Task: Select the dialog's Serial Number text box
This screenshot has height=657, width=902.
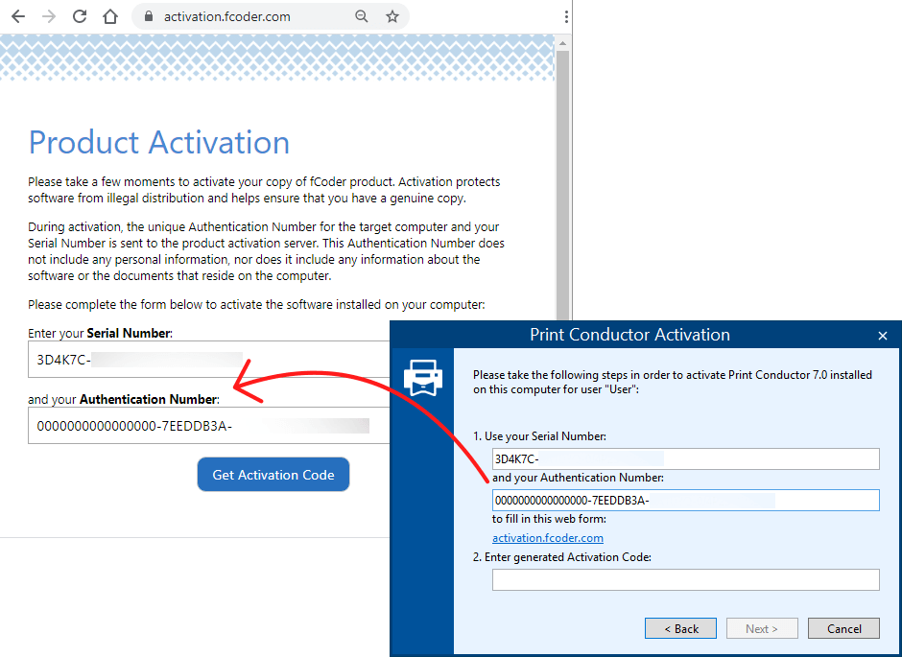Action: [685, 458]
